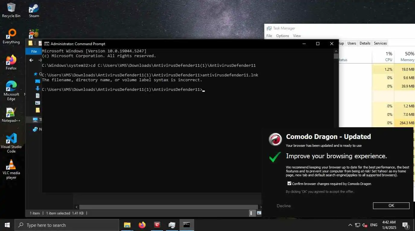The height and width of the screenshot is (231, 415).
Task: Open the Everything search desktop icon
Action: [11, 36]
